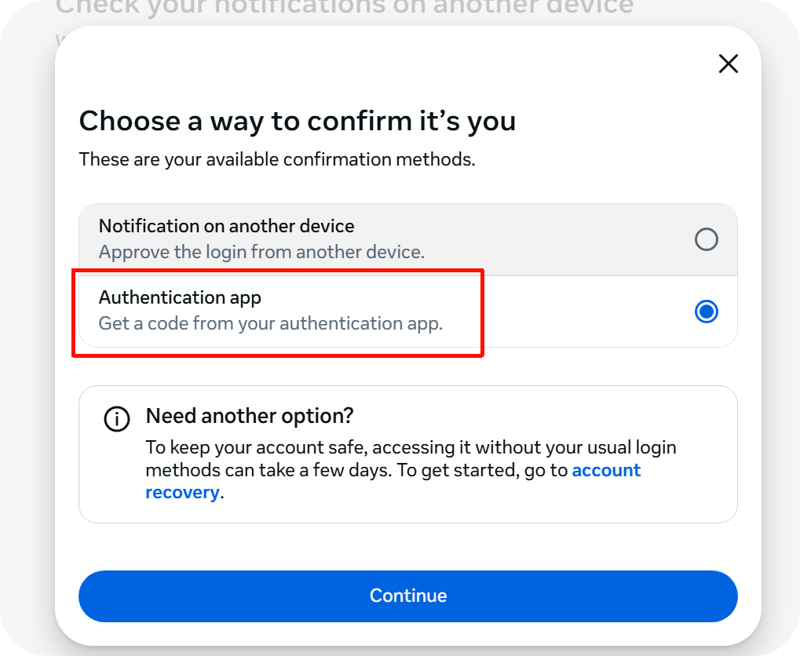800x656 pixels.
Task: Click the Authentication app option title
Action: click(180, 297)
